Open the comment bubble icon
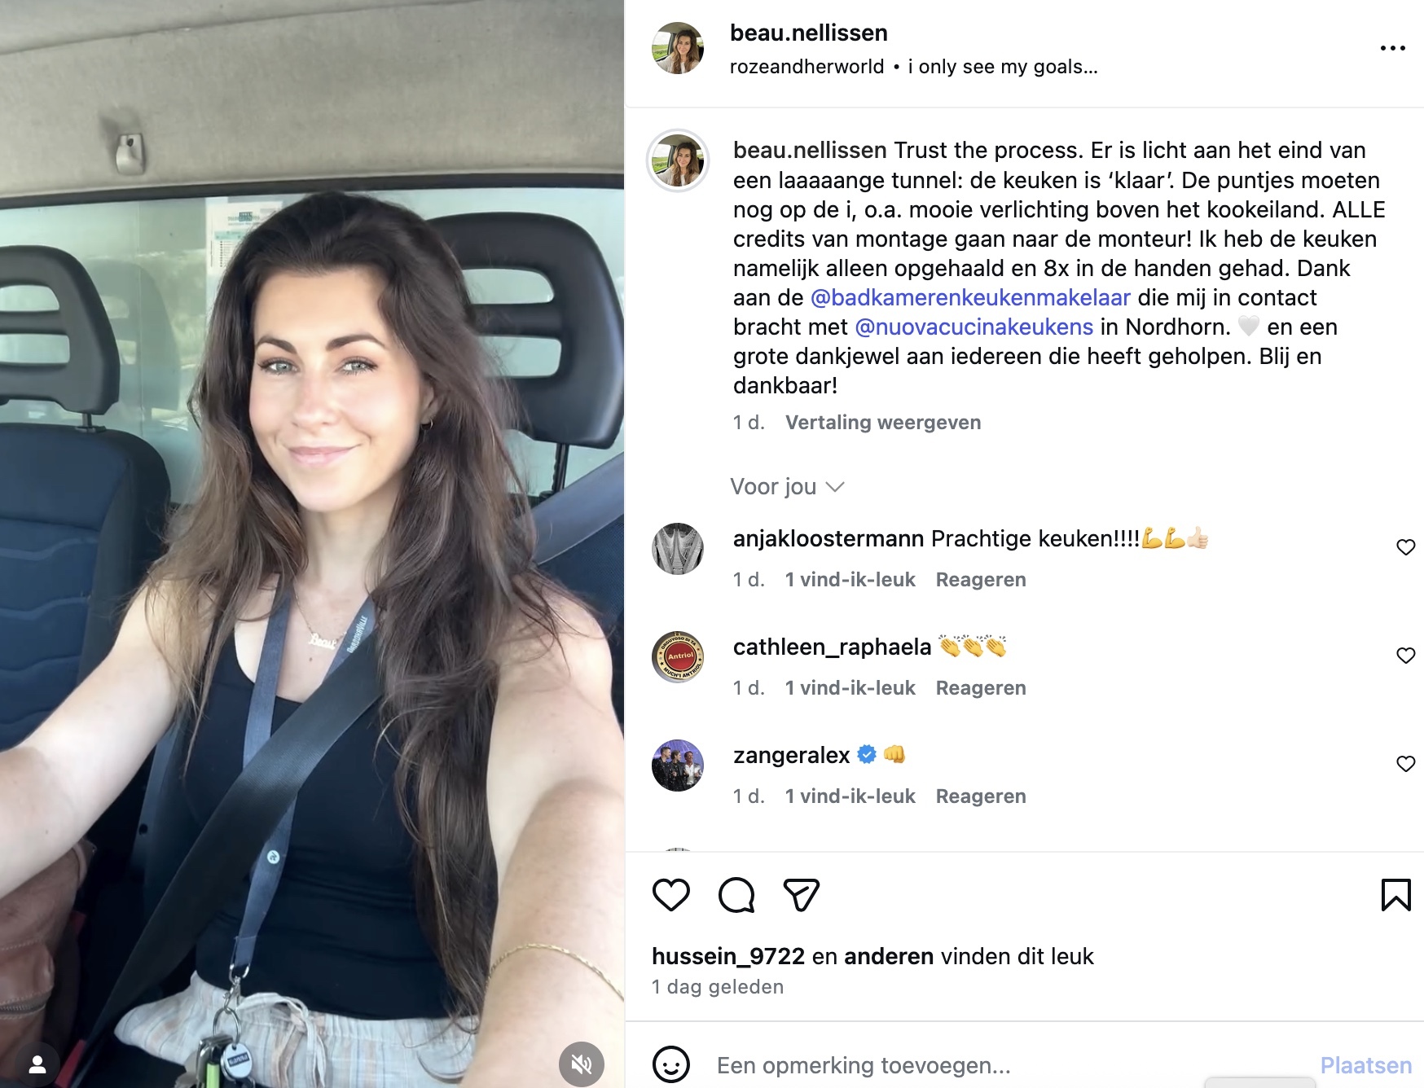This screenshot has width=1424, height=1088. coord(736,895)
